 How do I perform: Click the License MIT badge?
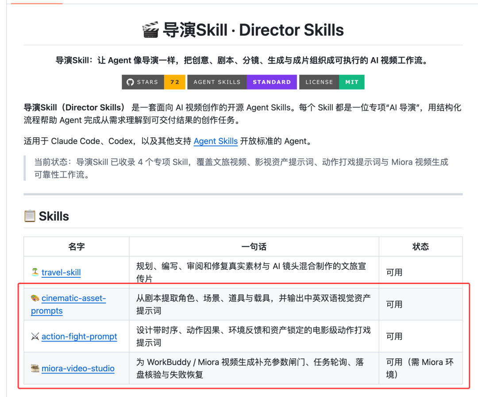[x=332, y=82]
